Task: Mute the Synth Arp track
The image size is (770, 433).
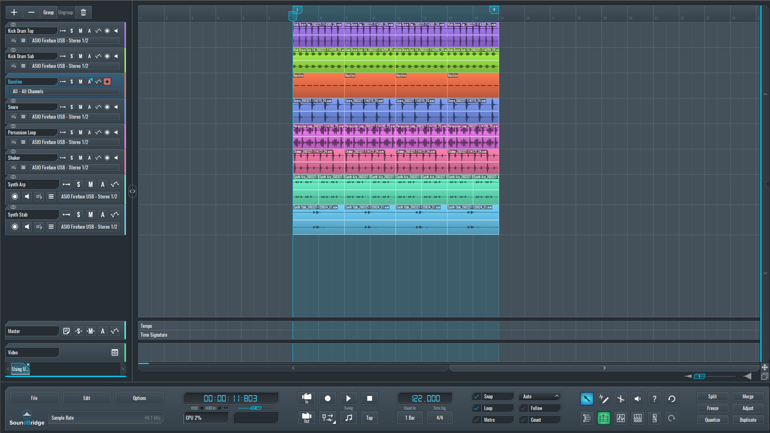Action: point(91,184)
